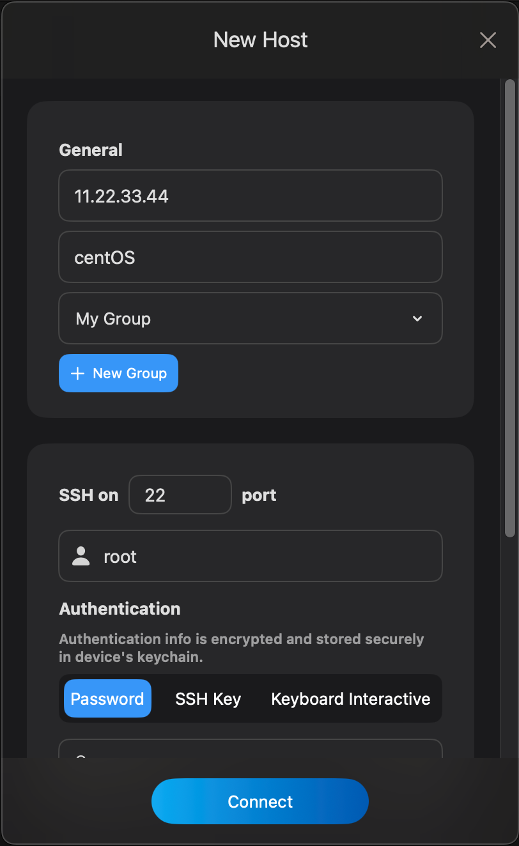The width and height of the screenshot is (519, 846).
Task: Create a group with the New Group button
Action: click(118, 373)
